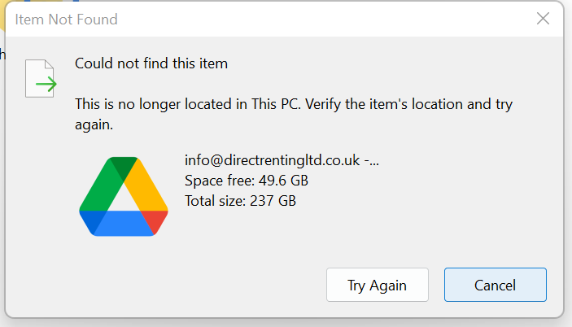Select the 'Could not find this item' heading
The image size is (572, 327).
(x=151, y=63)
